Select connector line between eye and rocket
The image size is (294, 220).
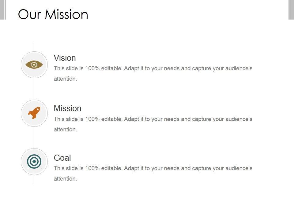(x=34, y=89)
